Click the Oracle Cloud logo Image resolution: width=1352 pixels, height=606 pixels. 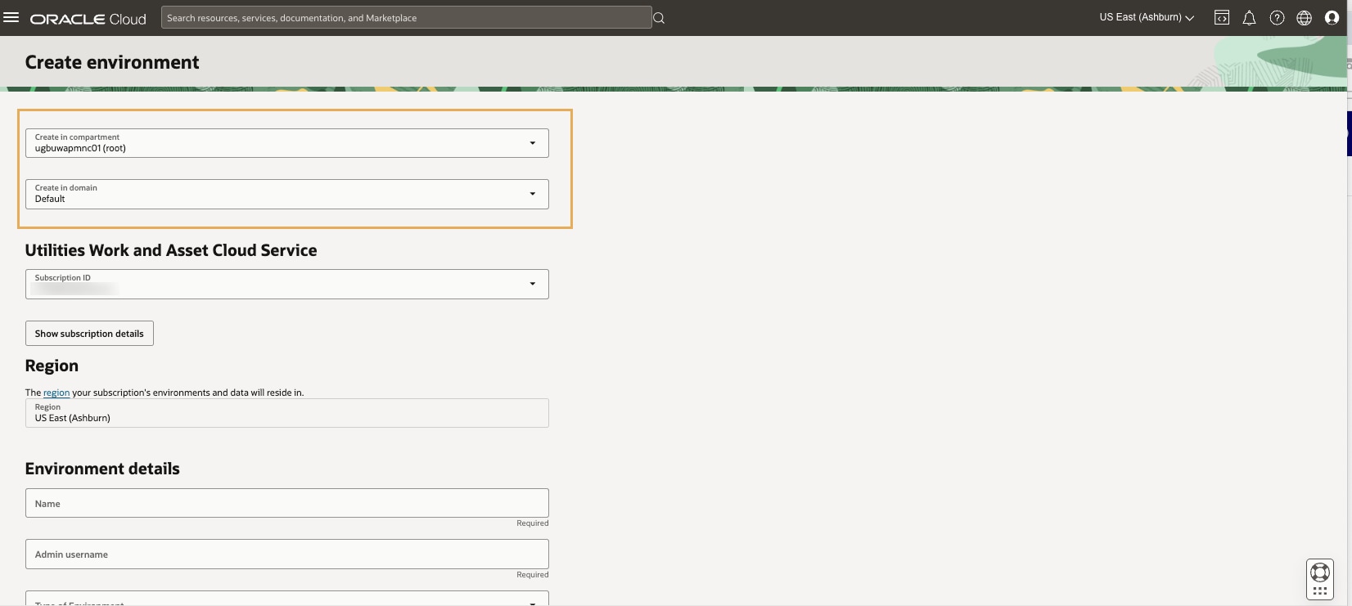pyautogui.click(x=88, y=18)
